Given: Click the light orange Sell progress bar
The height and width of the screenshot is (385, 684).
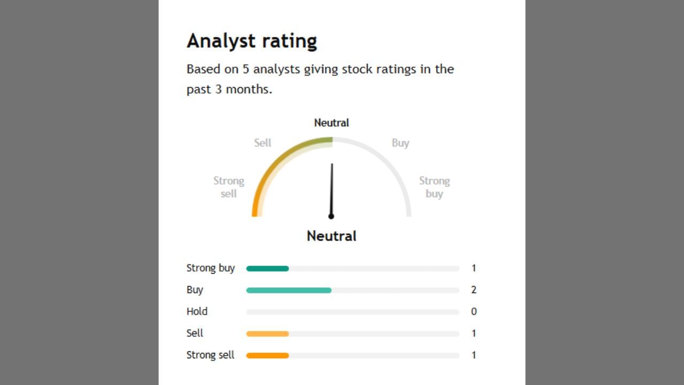Looking at the screenshot, I should click(267, 334).
